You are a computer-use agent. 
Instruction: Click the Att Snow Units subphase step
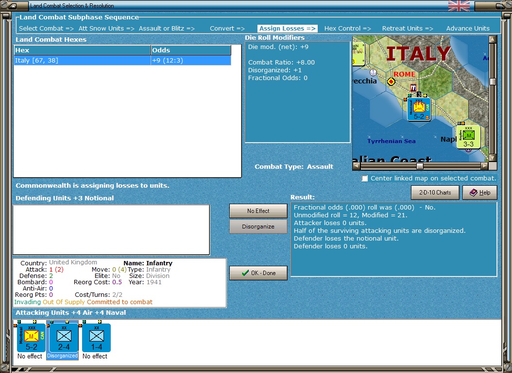(106, 28)
